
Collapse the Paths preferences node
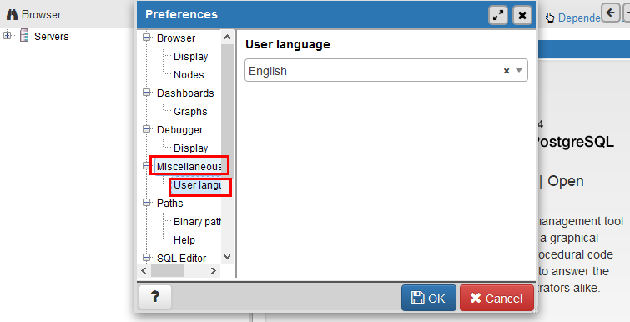pos(147,203)
